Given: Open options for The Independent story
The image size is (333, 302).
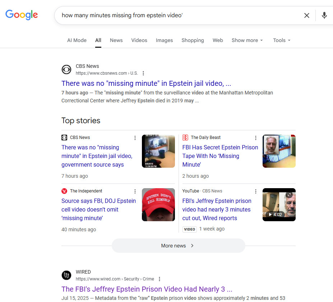Looking at the screenshot, I should coord(135,191).
